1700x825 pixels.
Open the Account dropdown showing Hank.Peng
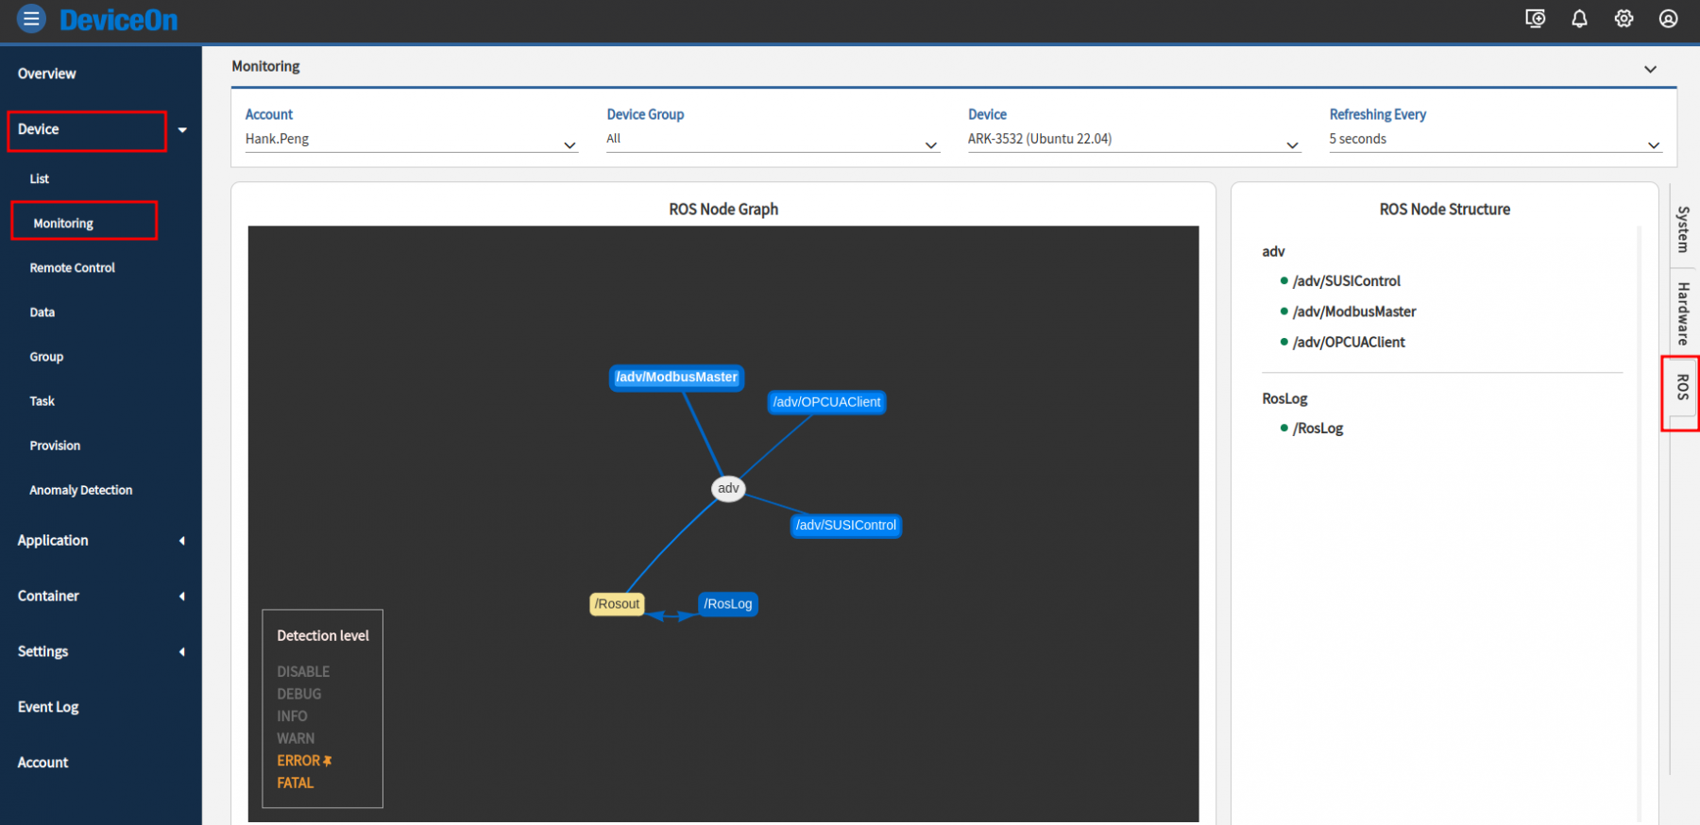(410, 140)
